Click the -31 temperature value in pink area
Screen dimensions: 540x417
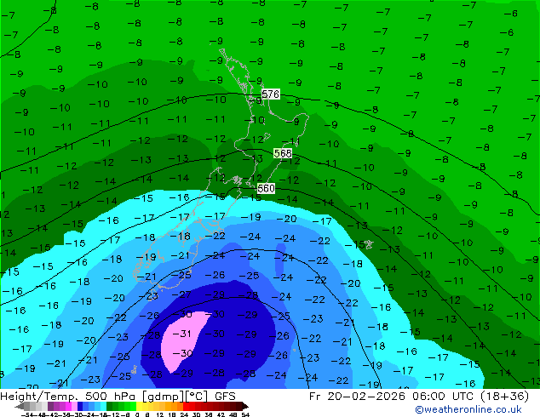coord(181,334)
